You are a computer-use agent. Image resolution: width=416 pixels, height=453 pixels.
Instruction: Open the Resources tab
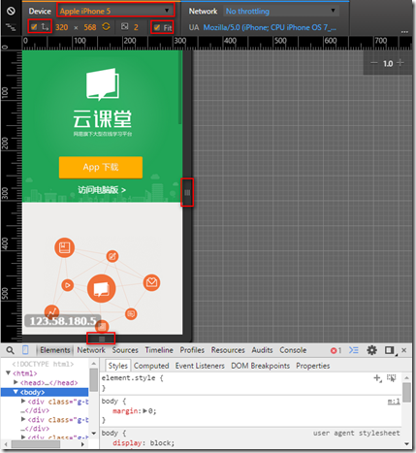point(228,350)
